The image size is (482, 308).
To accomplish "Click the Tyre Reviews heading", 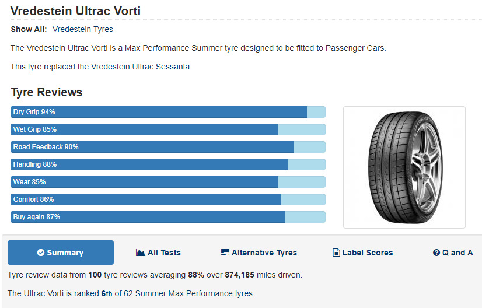I will tap(47, 92).
